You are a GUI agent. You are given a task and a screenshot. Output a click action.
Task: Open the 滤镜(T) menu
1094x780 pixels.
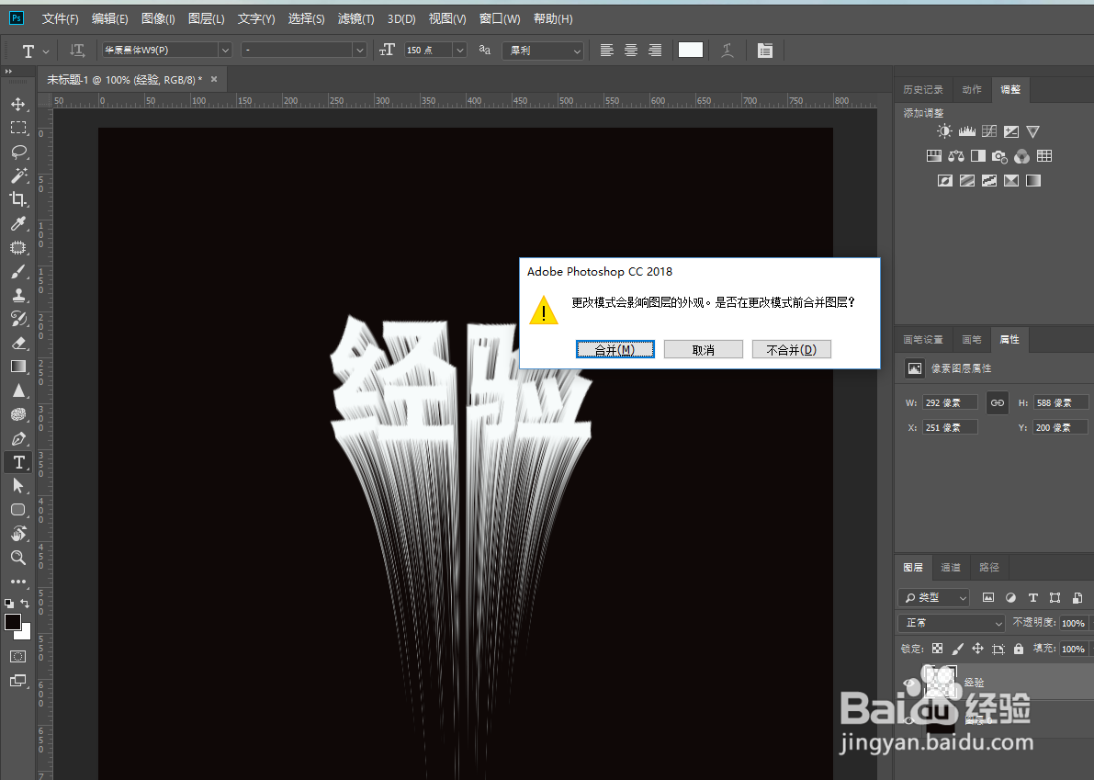355,19
